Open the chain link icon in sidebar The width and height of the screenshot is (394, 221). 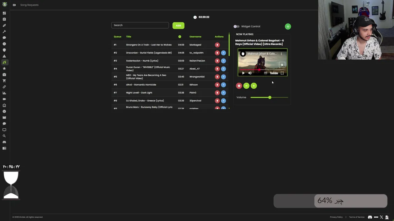4,87
